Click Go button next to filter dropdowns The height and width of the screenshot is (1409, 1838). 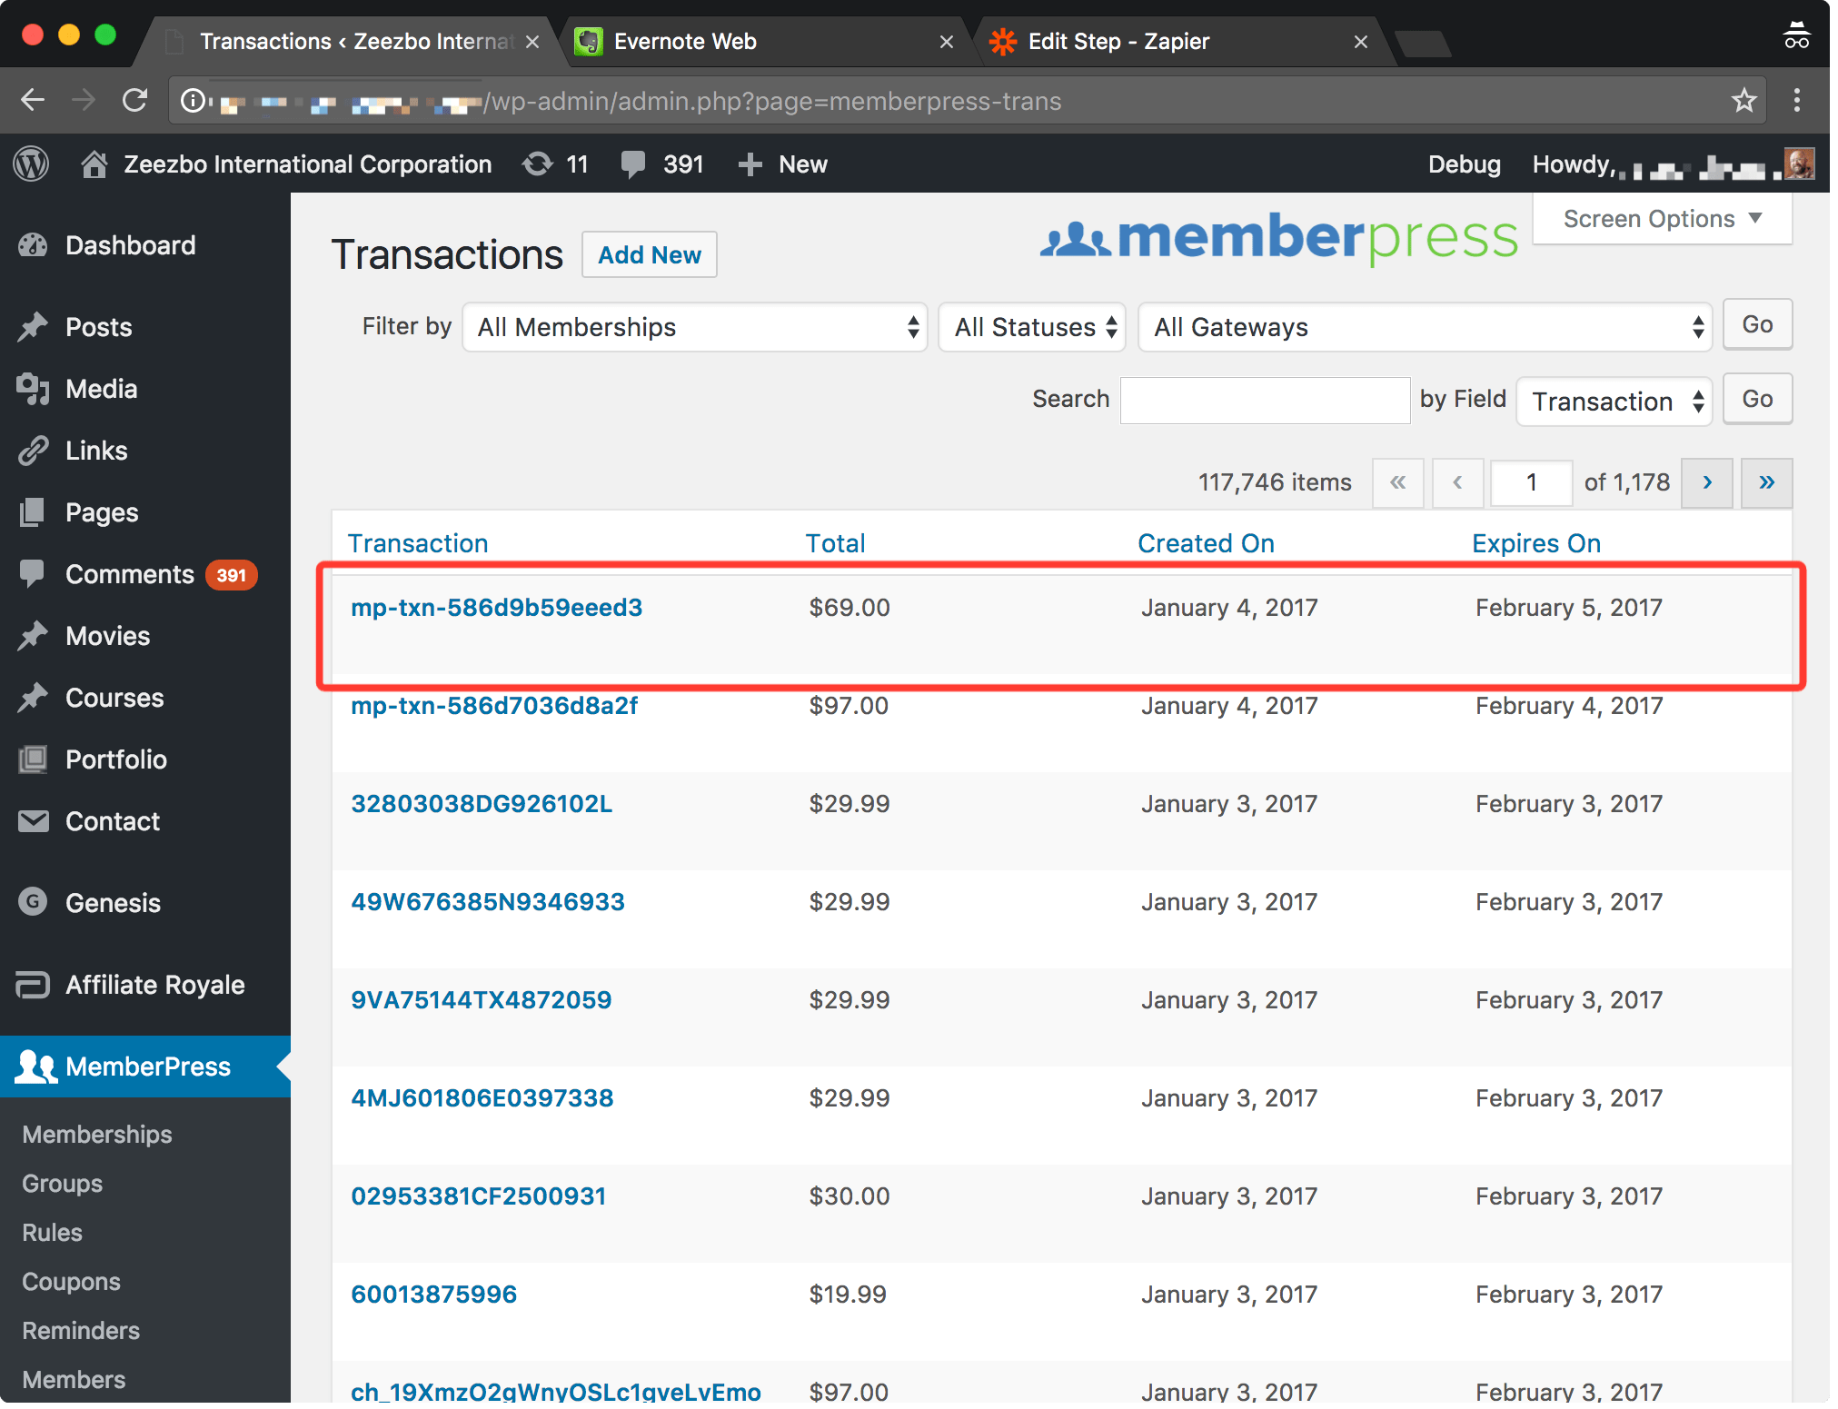tap(1757, 324)
